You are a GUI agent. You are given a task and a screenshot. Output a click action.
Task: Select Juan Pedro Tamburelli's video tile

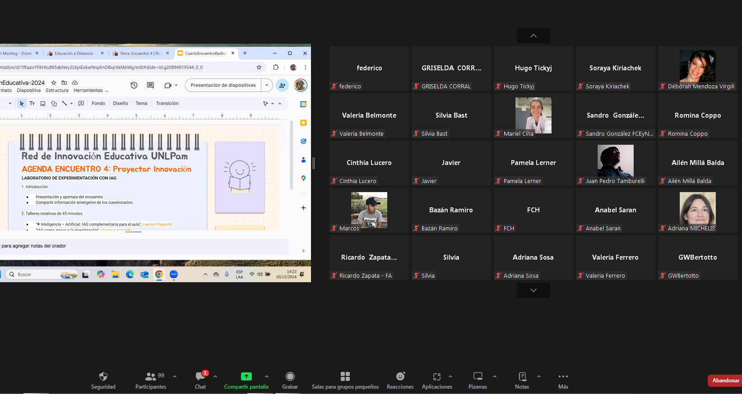pos(616,163)
